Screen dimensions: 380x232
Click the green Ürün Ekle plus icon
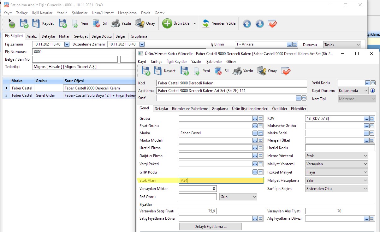coord(167,24)
